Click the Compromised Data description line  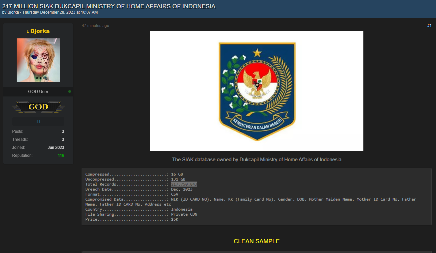click(x=251, y=202)
